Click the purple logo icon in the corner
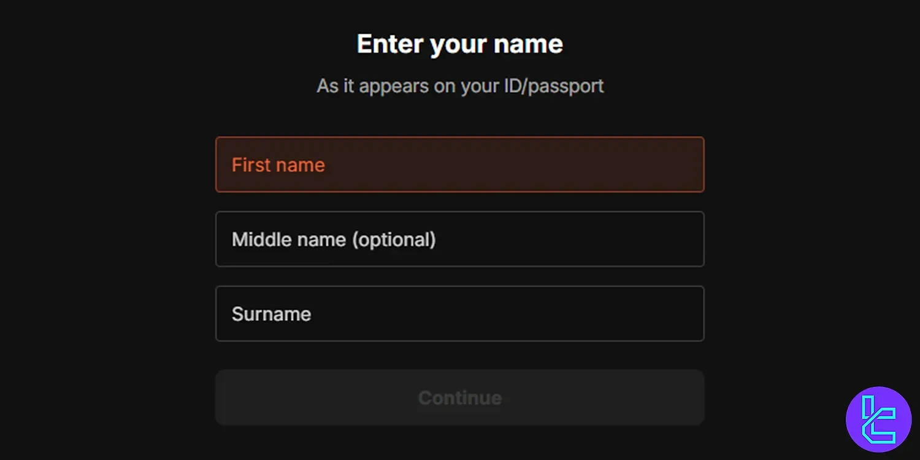920x460 pixels. tap(878, 420)
